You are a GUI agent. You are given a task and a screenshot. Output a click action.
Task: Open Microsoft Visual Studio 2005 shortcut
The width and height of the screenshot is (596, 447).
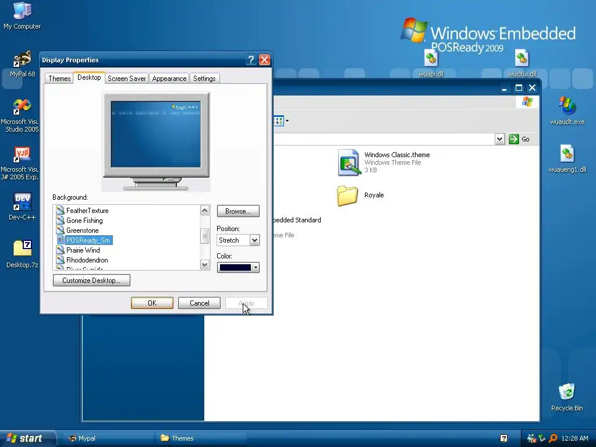pyautogui.click(x=21, y=115)
